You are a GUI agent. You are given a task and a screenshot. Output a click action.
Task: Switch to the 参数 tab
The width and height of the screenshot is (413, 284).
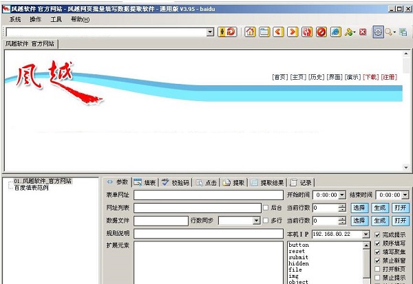pos(118,182)
